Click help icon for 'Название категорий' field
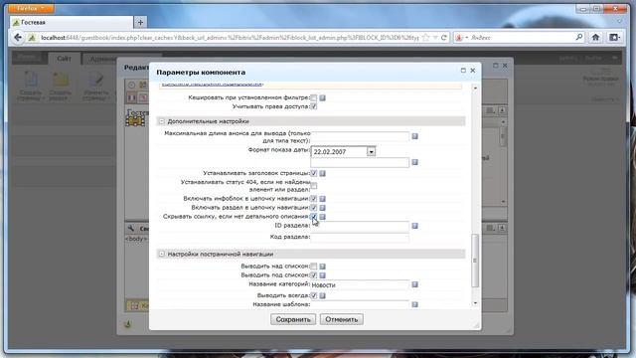This screenshot has height=358, width=636. [x=414, y=284]
